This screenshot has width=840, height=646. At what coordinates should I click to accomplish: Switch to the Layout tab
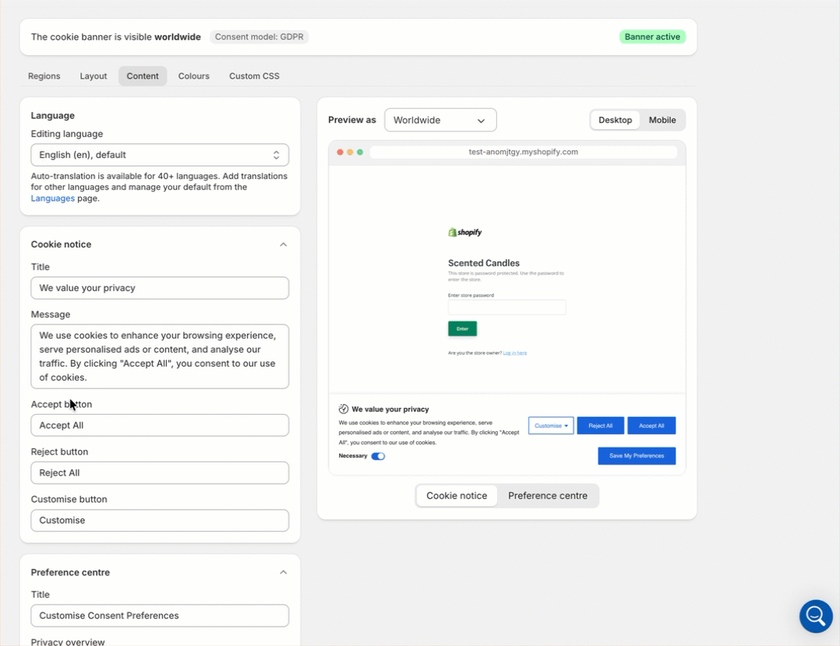pyautogui.click(x=94, y=76)
